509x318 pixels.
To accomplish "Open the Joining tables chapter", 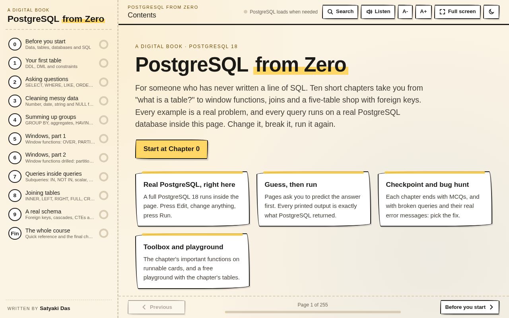I will [x=58, y=196].
